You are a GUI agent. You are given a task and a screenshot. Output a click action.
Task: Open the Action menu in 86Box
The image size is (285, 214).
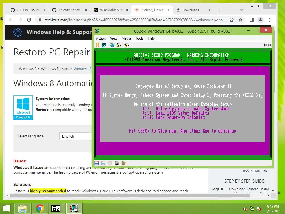tap(101, 38)
